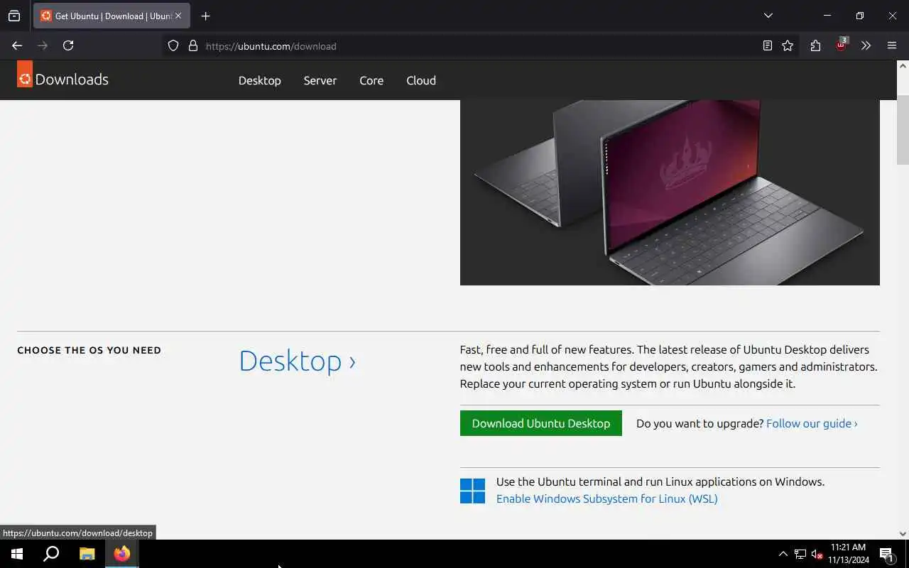The height and width of the screenshot is (568, 909).
Task: Open the large Desktop › heading link
Action: 298,361
